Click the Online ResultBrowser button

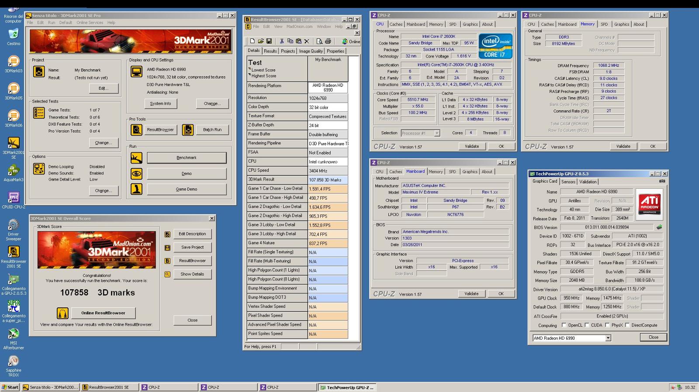(x=103, y=313)
